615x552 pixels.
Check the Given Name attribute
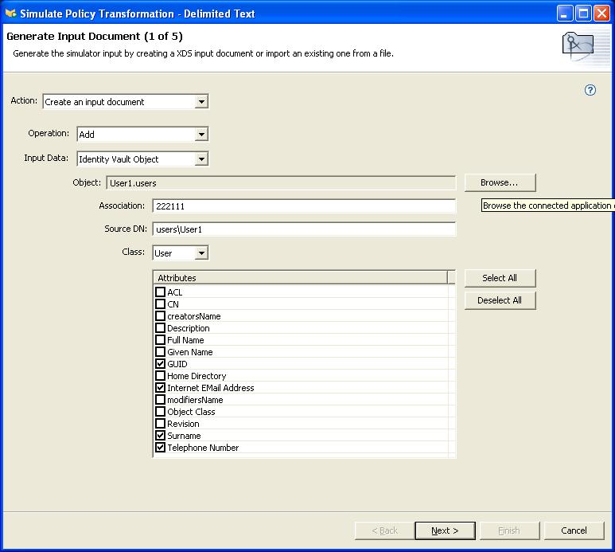point(160,352)
